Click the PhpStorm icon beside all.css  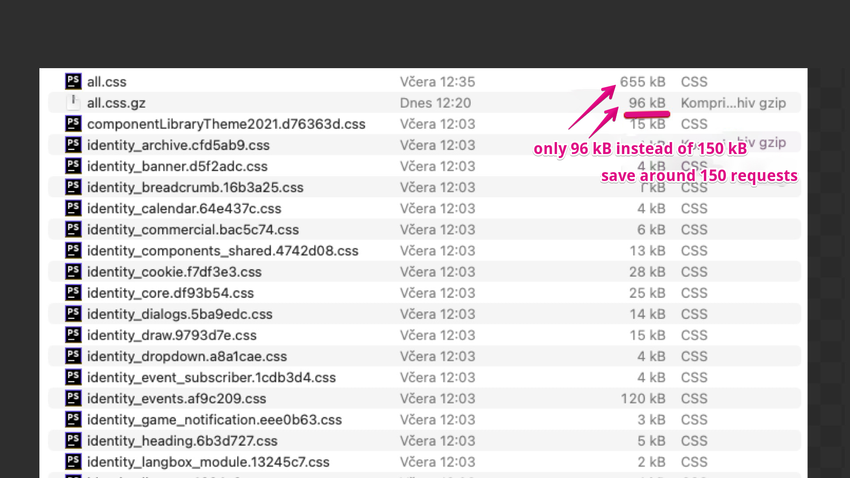coord(73,81)
